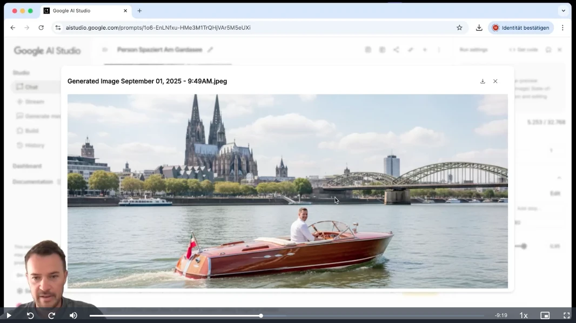Viewport: 576px width, 323px height.
Task: Toggle fullscreen video playback
Action: point(567,315)
